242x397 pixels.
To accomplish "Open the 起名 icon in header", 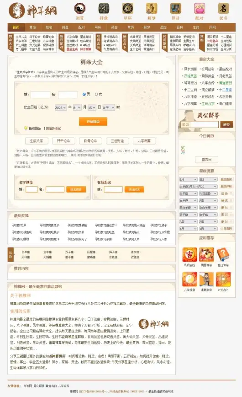I will [223, 9].
